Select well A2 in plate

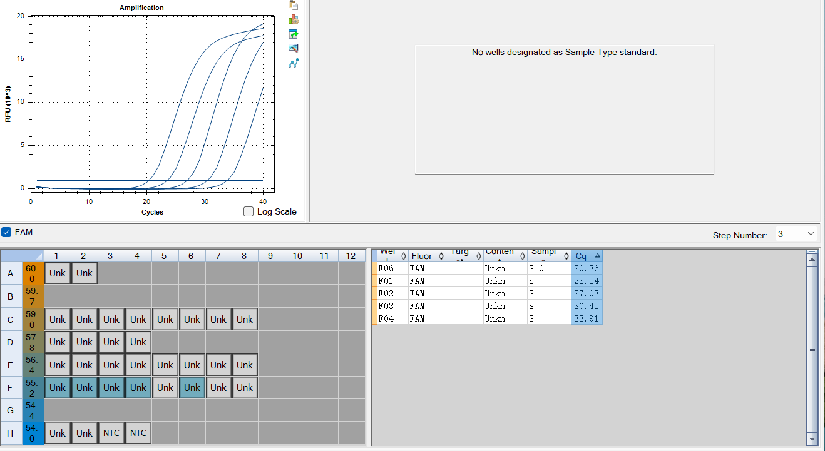(85, 273)
